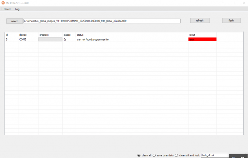Click the ROM folder path field
Image resolution: width=248 pixels, height=158 pixels.
click(x=102, y=21)
